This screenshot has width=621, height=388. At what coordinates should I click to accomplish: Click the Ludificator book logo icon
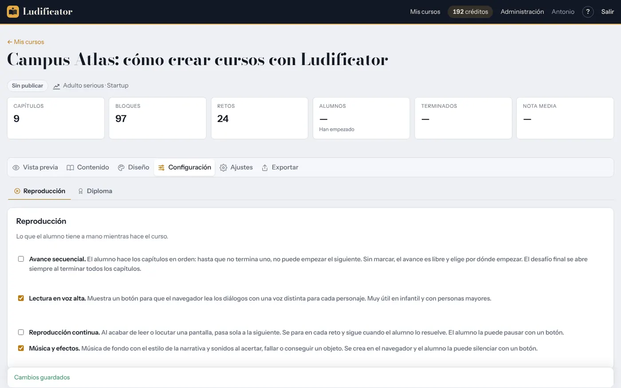tap(13, 12)
